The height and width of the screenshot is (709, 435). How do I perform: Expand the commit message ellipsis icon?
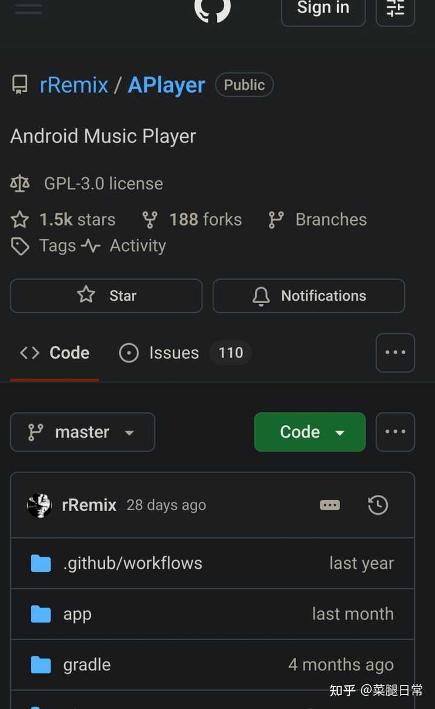pyautogui.click(x=330, y=505)
